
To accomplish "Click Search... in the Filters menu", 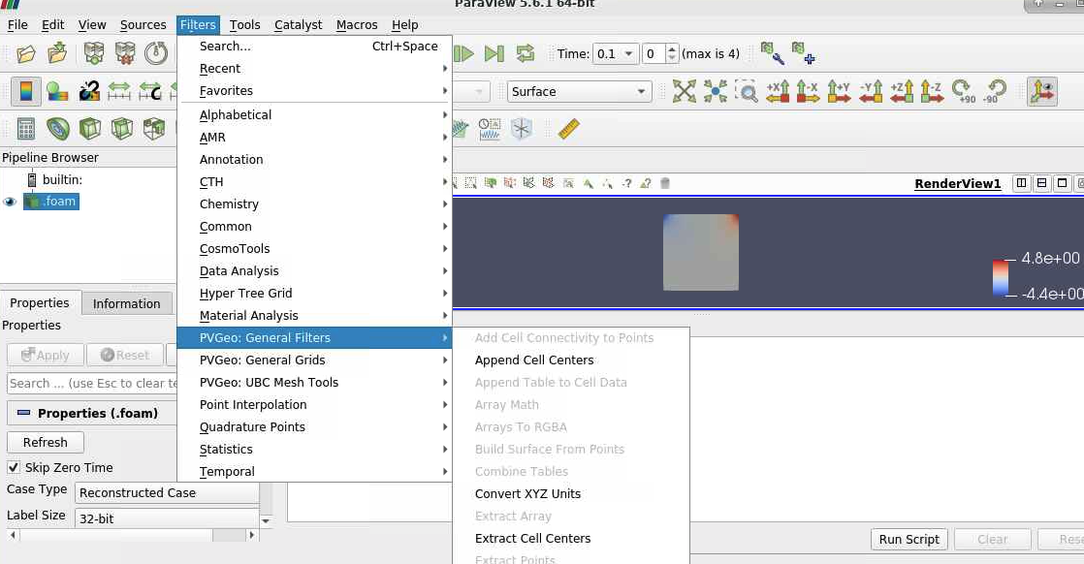I will click(x=314, y=47).
